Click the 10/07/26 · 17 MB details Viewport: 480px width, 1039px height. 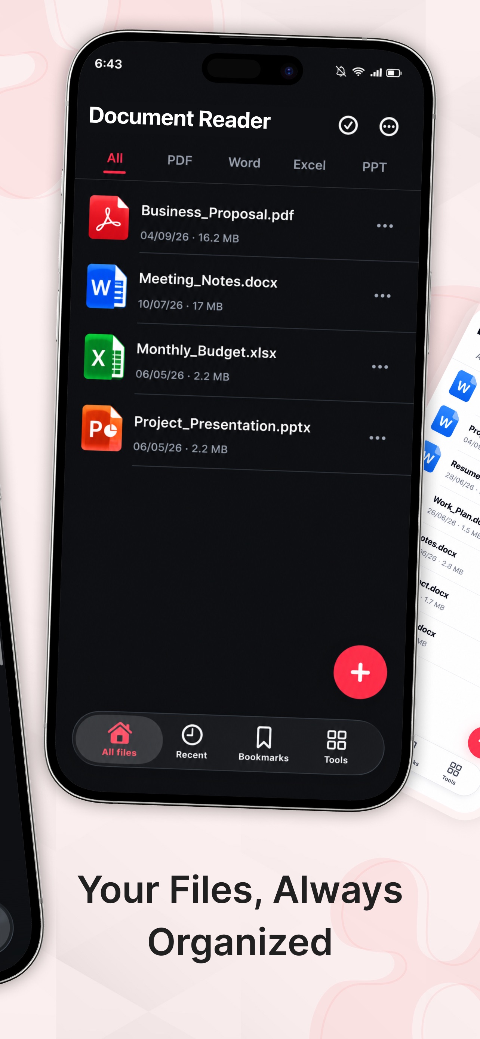click(180, 305)
